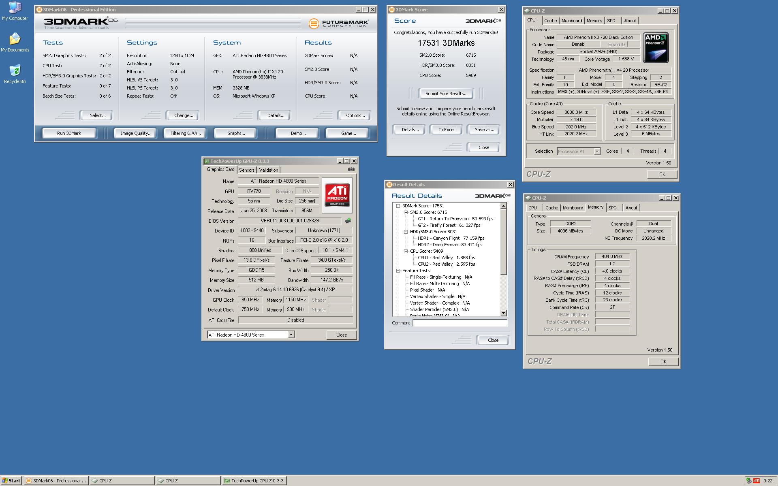Open the Recycle Bin icon
This screenshot has width=778, height=486.
[15, 74]
